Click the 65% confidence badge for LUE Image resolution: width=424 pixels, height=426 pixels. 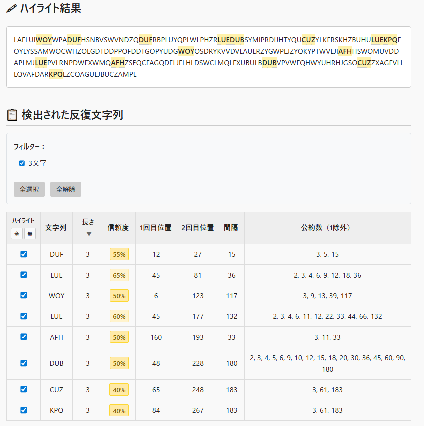tap(119, 275)
